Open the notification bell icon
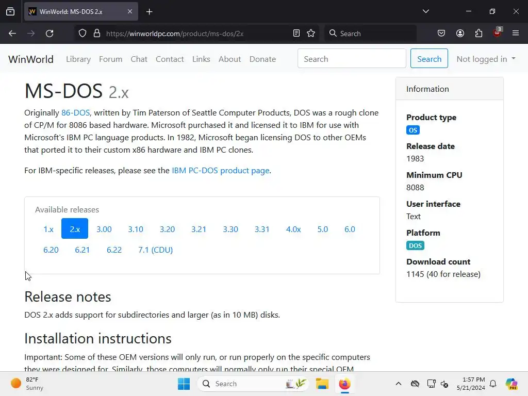 pyautogui.click(x=493, y=384)
